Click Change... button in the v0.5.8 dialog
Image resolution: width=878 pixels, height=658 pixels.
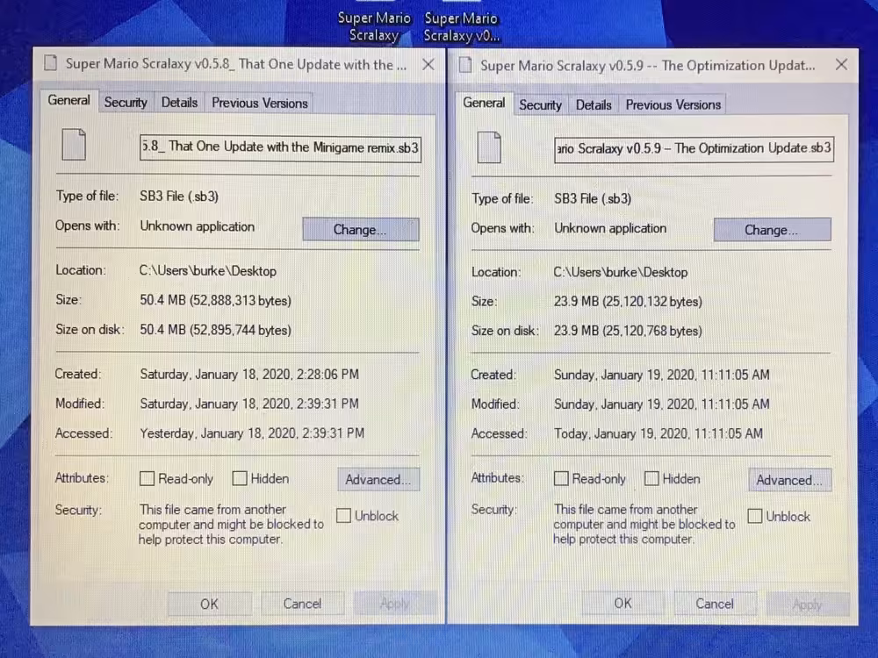pyautogui.click(x=361, y=230)
